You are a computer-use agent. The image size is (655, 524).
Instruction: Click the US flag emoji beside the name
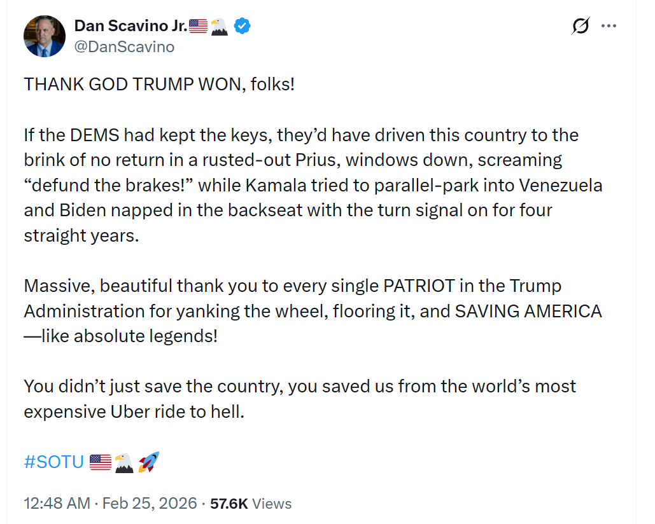(199, 26)
